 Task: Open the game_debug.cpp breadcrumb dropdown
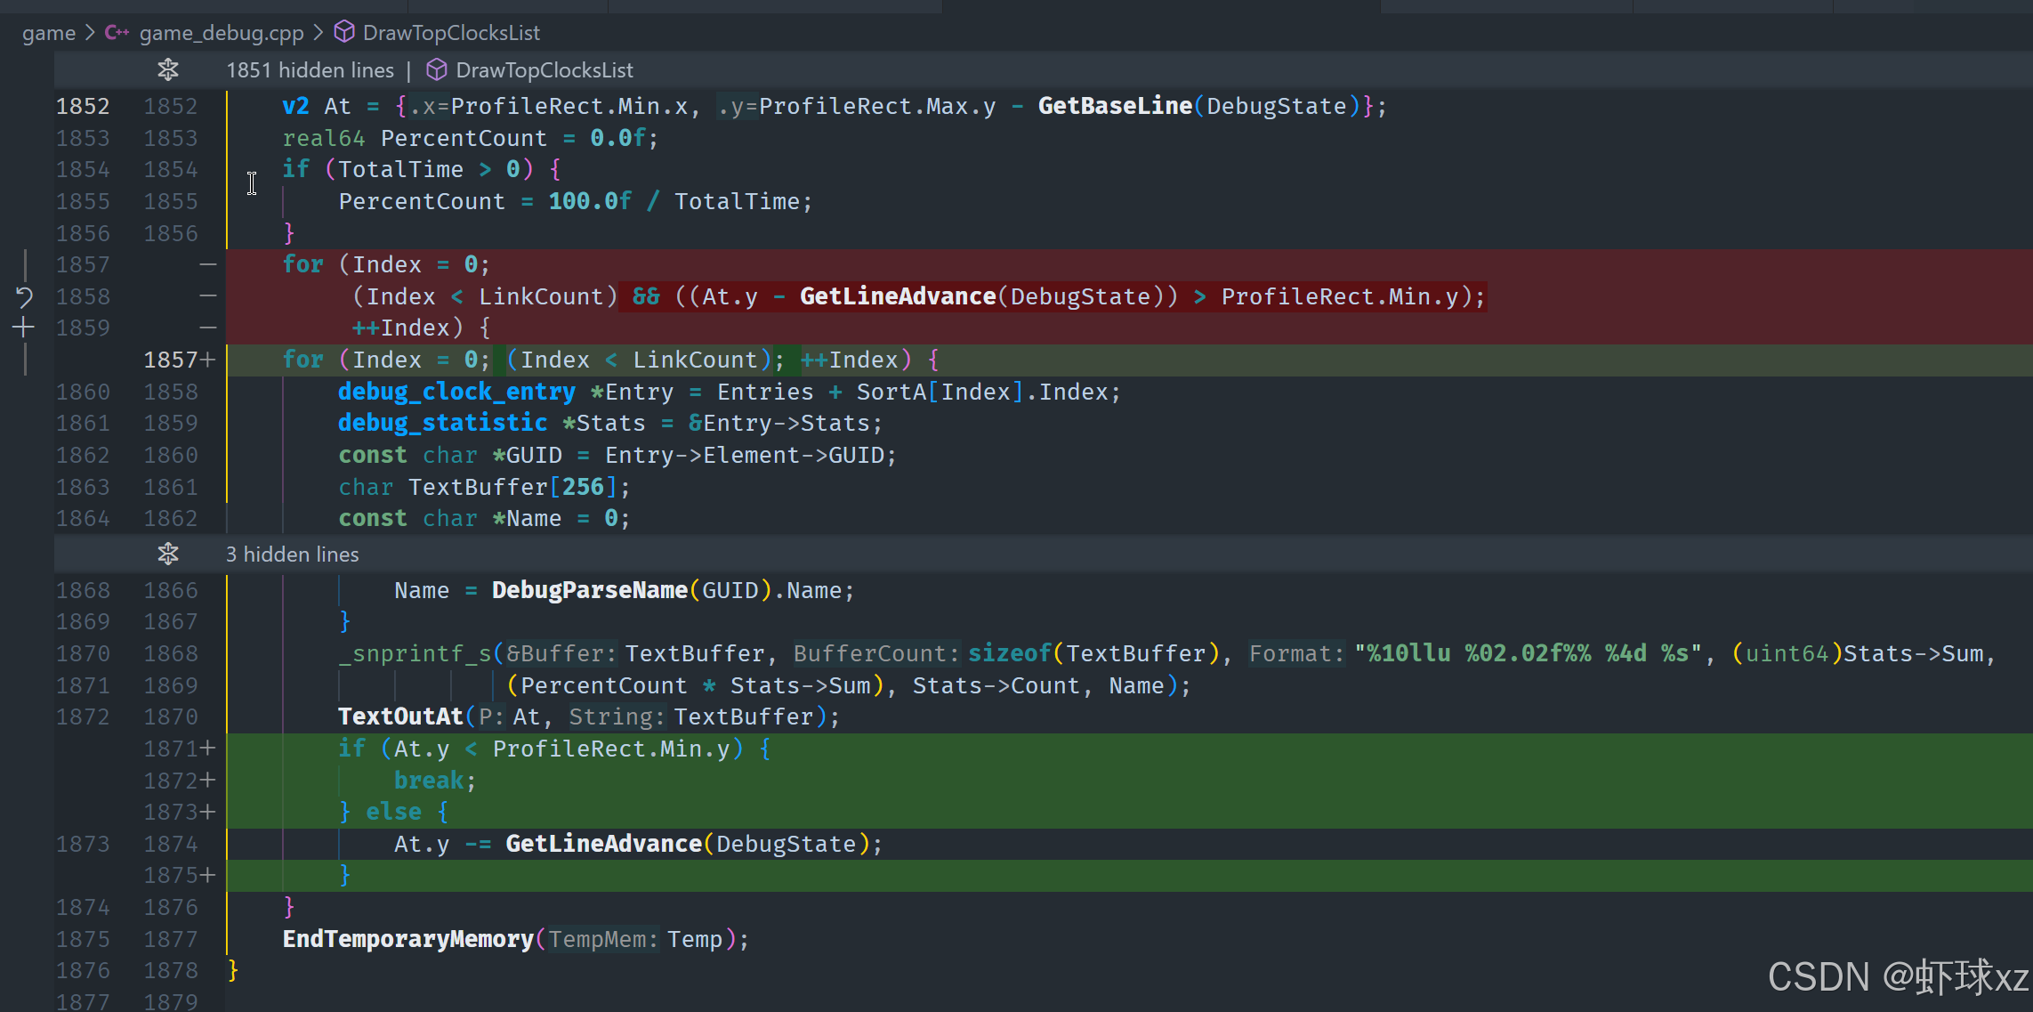222,33
